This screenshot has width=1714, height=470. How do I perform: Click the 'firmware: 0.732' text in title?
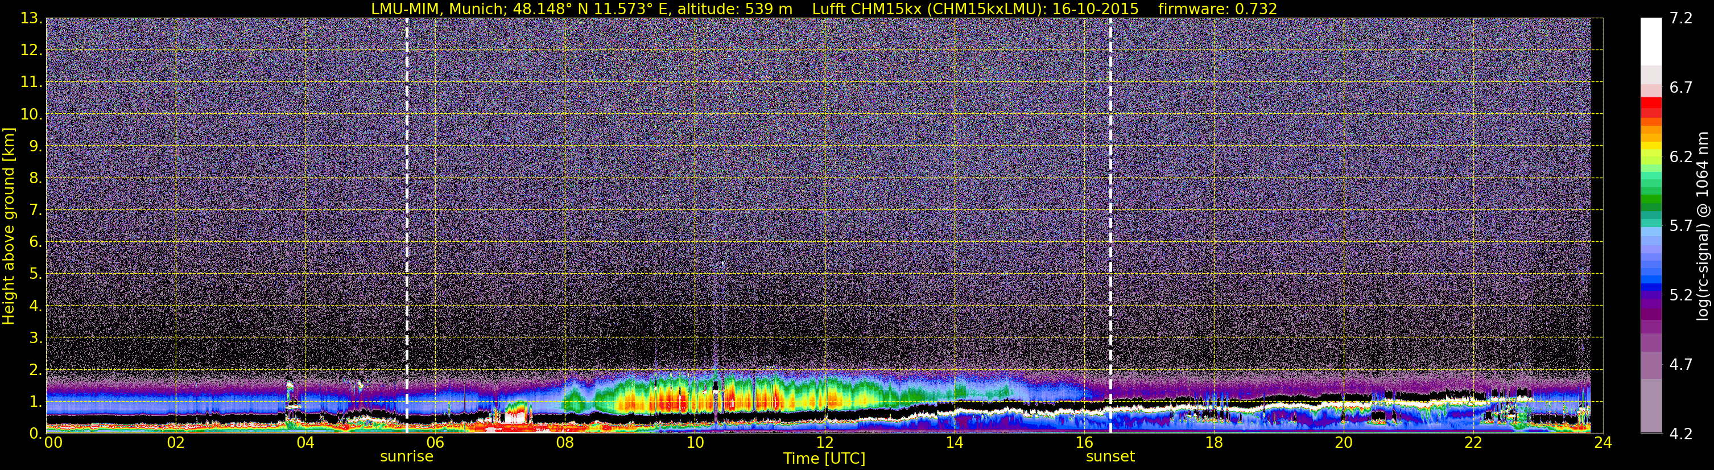coord(1217,9)
